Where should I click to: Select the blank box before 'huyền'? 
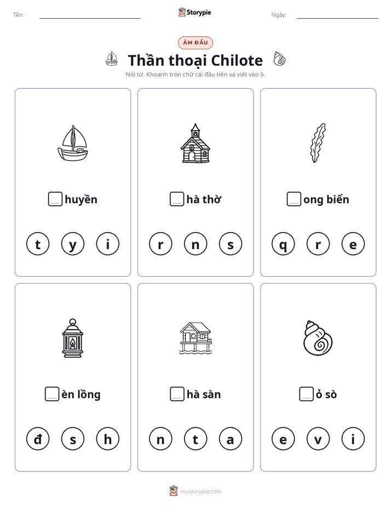point(55,199)
